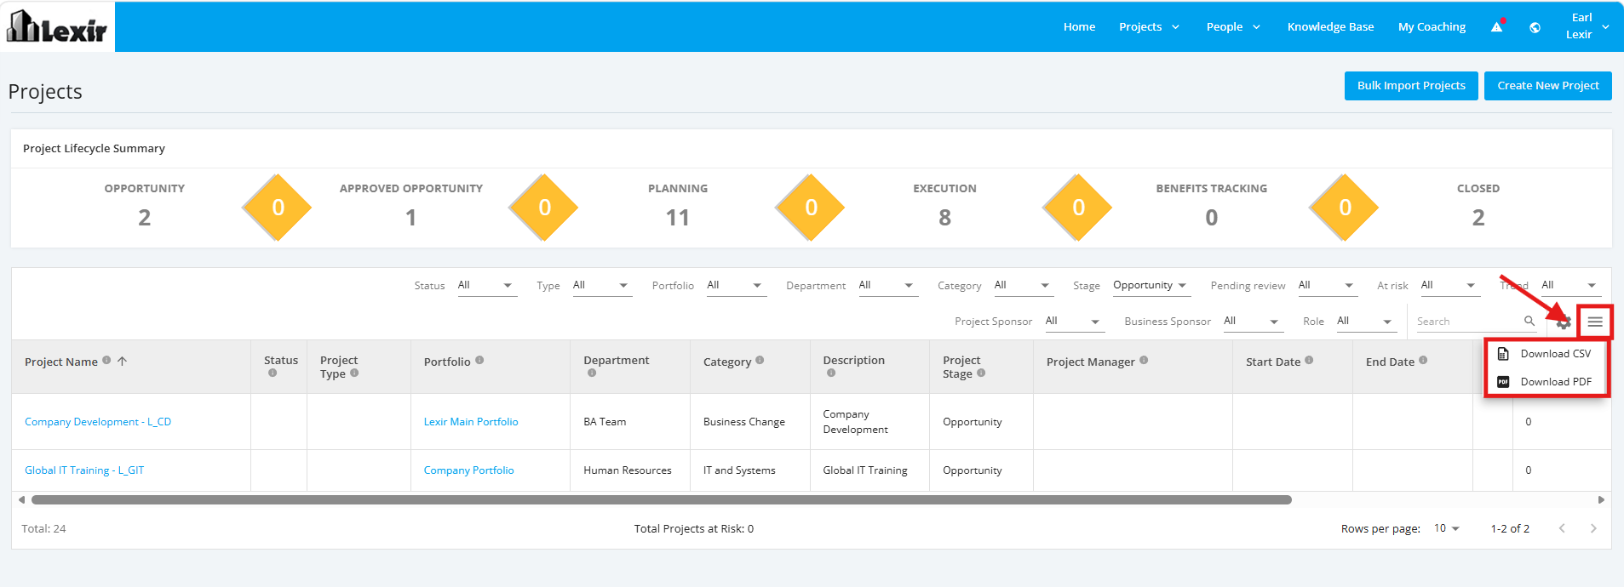Select Download PDF menu option

point(1546,382)
